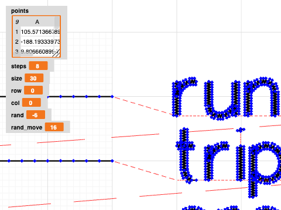Select row 3 value 9.80 in points list
Screen dimensions: 281x210
(x=40, y=51)
